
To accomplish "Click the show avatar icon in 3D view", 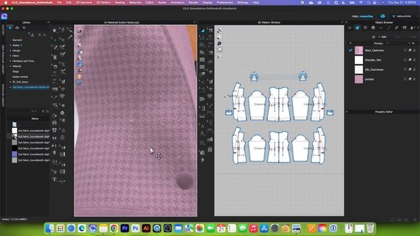I will click(79, 77).
